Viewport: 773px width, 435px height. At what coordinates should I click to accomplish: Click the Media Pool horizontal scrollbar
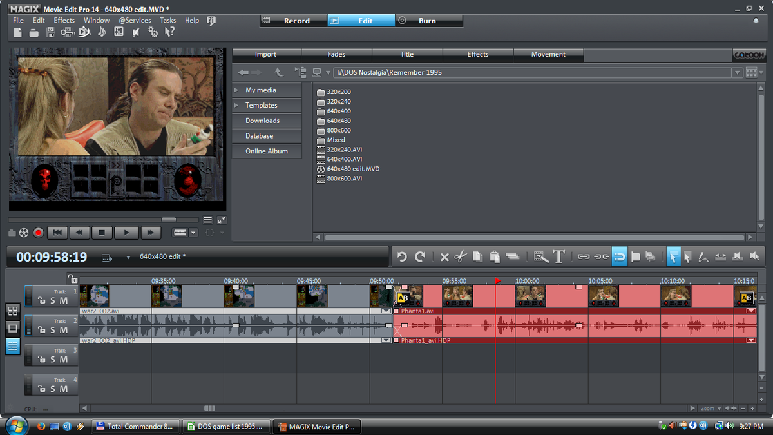coord(533,237)
